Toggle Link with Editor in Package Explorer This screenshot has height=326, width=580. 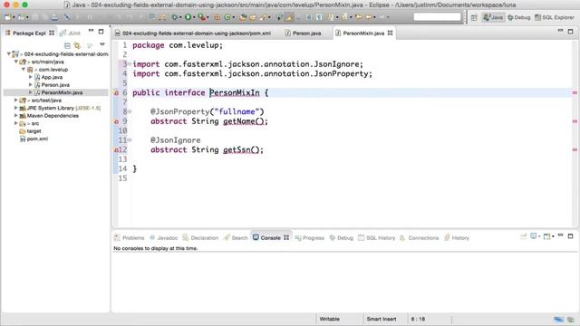point(77,45)
